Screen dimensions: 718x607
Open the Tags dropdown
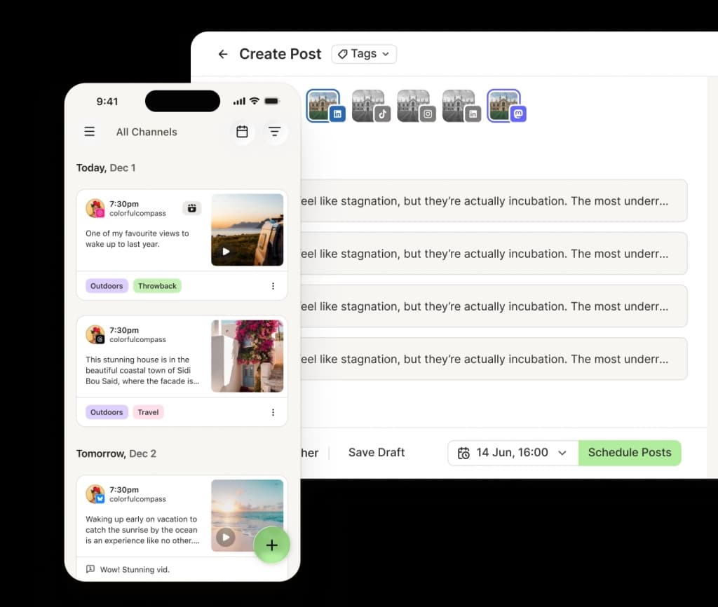tap(363, 54)
